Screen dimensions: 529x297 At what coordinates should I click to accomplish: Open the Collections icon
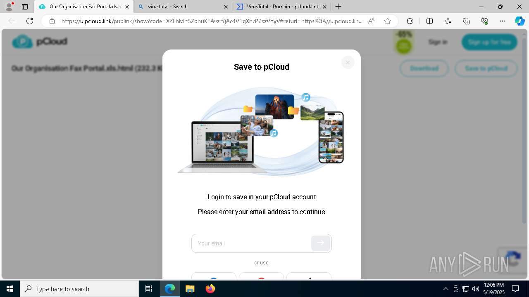pos(466,21)
